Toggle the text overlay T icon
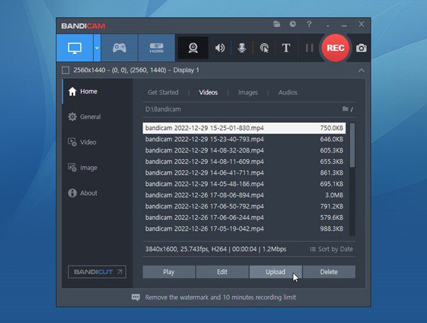This screenshot has height=323, width=427. click(286, 48)
